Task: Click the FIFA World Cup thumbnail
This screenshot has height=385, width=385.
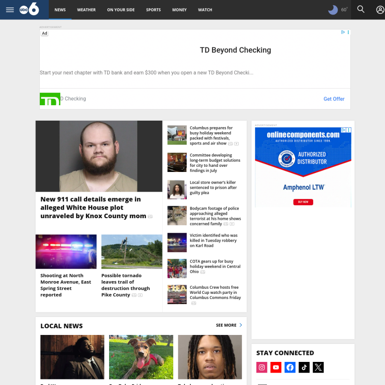Action: coord(177,294)
